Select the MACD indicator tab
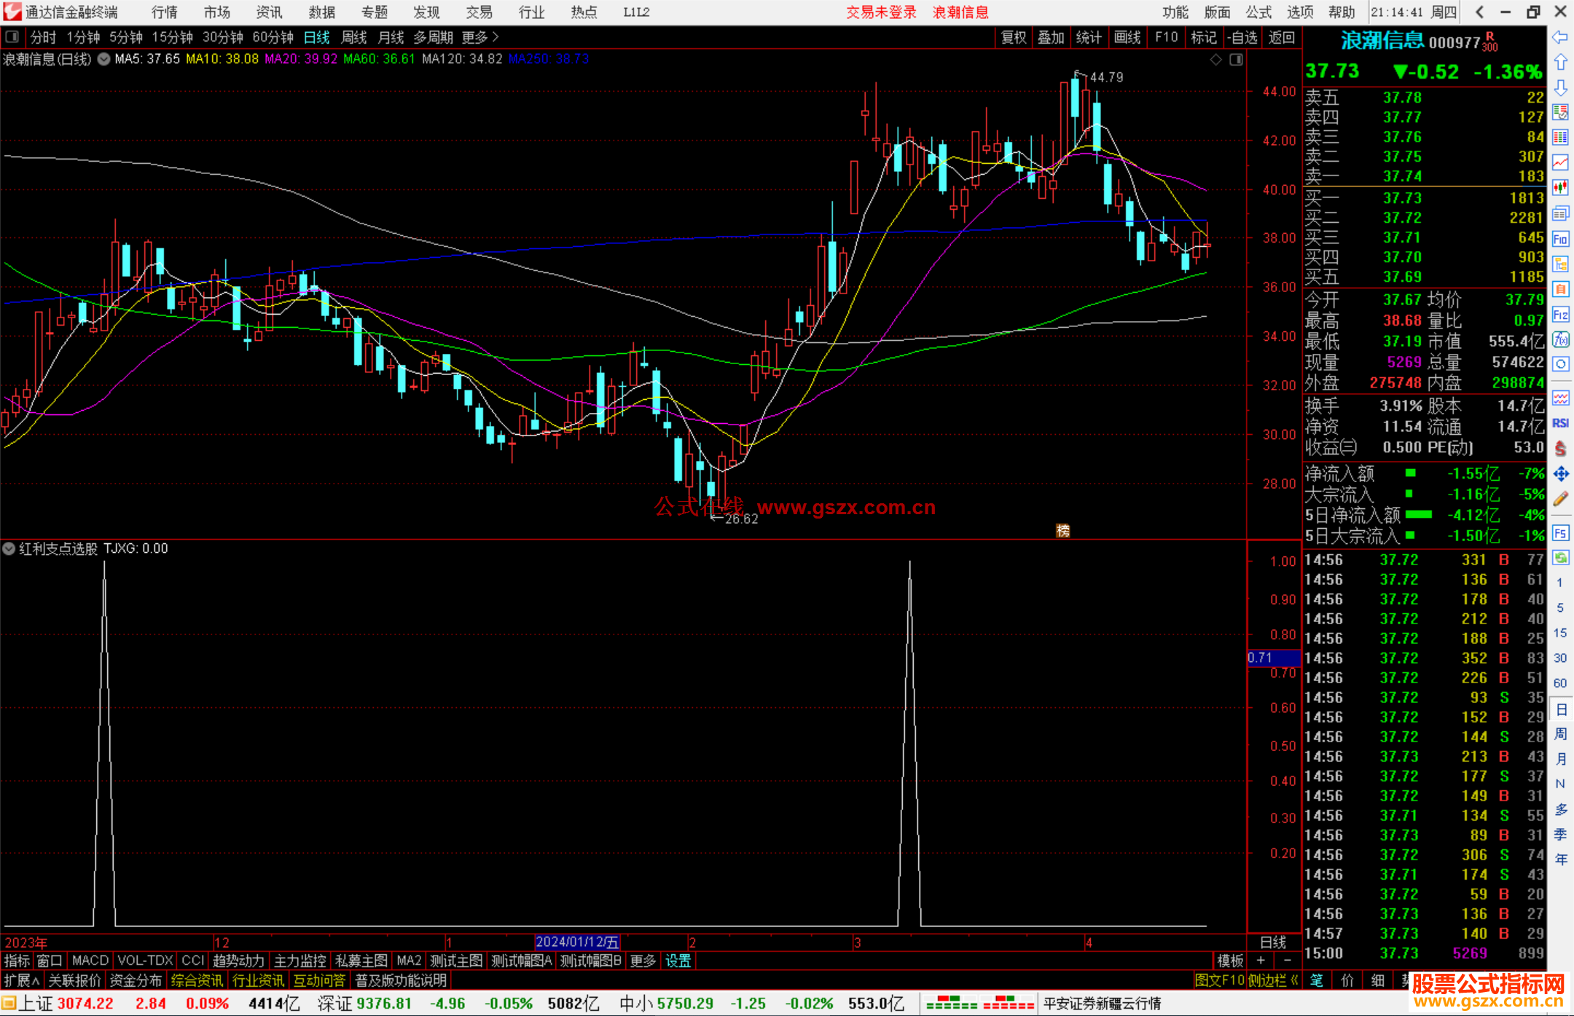1574x1016 pixels. pos(90,961)
